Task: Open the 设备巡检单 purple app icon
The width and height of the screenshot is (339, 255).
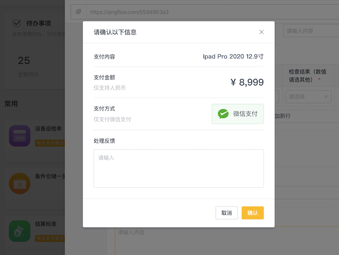Action: (x=20, y=136)
